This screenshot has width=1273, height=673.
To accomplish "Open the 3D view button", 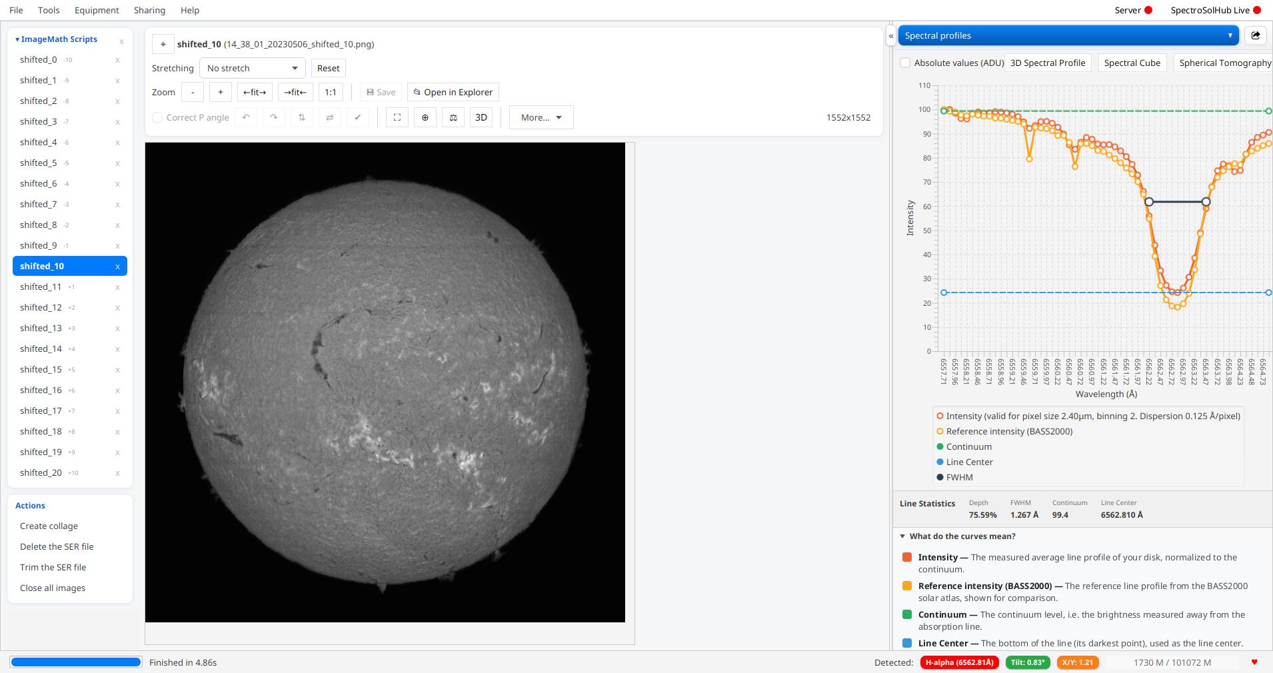I will [x=481, y=117].
